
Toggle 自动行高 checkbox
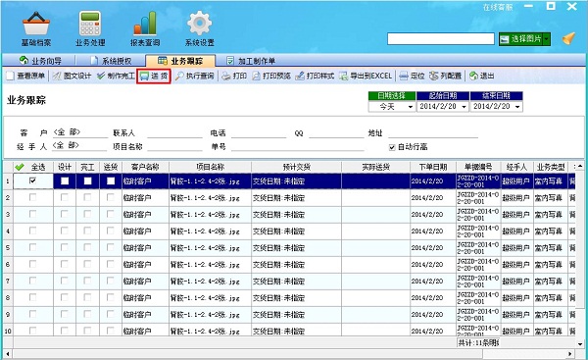(x=392, y=147)
